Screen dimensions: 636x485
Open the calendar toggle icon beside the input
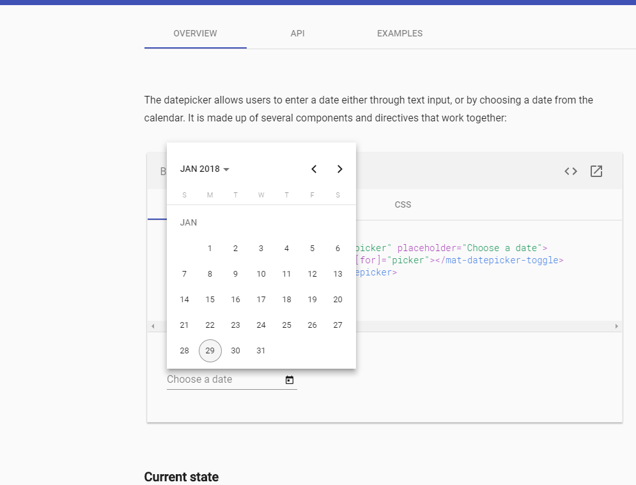coord(290,379)
